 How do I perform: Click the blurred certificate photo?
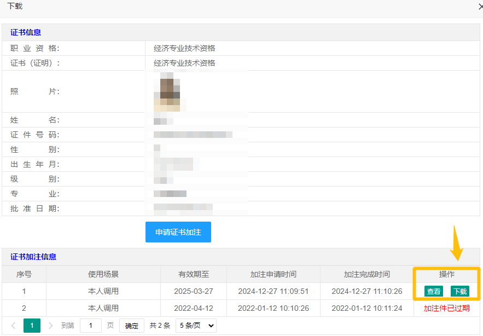coord(171,91)
